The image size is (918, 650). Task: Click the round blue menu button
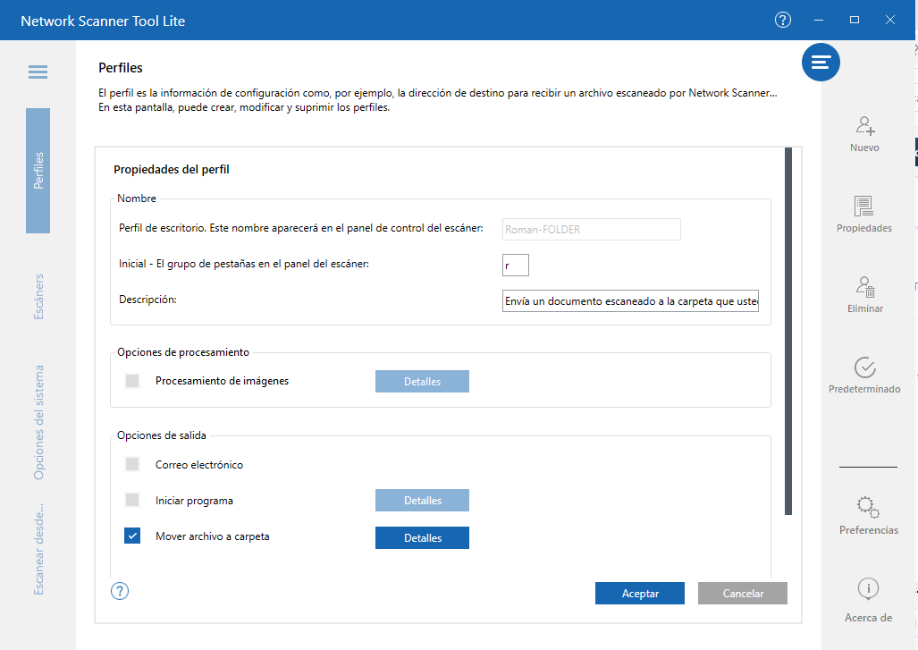pyautogui.click(x=821, y=62)
